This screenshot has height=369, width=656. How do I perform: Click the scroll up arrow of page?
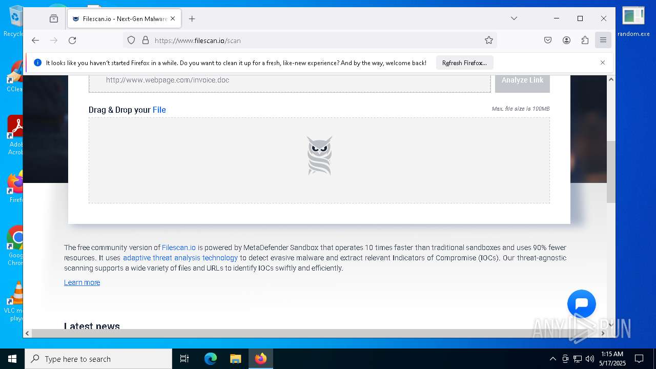(611, 79)
